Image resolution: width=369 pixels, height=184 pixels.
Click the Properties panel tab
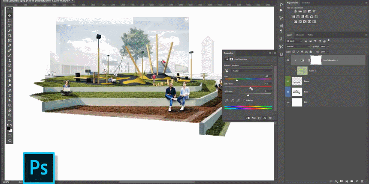click(x=228, y=53)
